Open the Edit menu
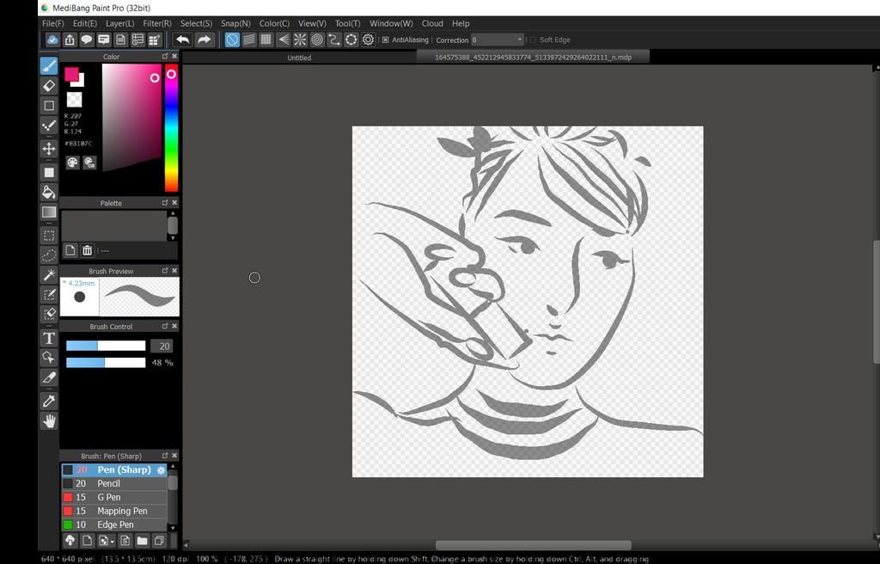This screenshot has height=564, width=880. point(85,23)
